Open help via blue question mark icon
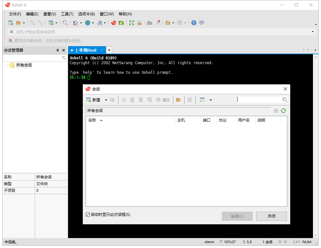 (194, 23)
